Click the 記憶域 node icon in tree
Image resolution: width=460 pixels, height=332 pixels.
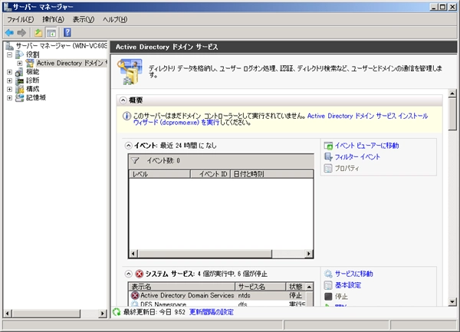point(19,97)
